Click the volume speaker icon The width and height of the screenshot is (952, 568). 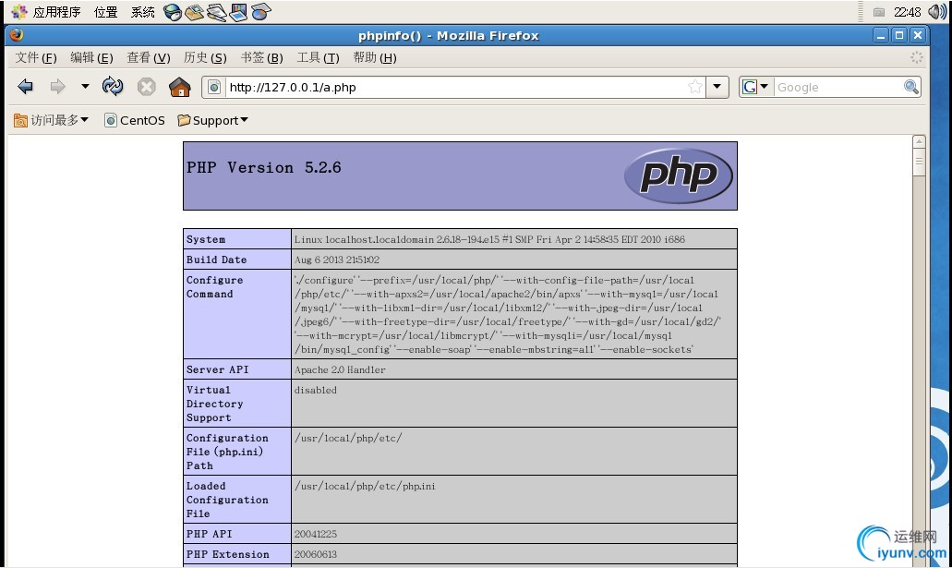[937, 11]
